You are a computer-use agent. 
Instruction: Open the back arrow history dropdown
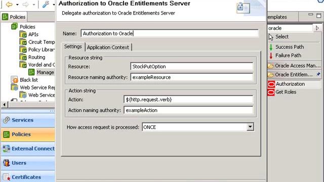[17, 5]
